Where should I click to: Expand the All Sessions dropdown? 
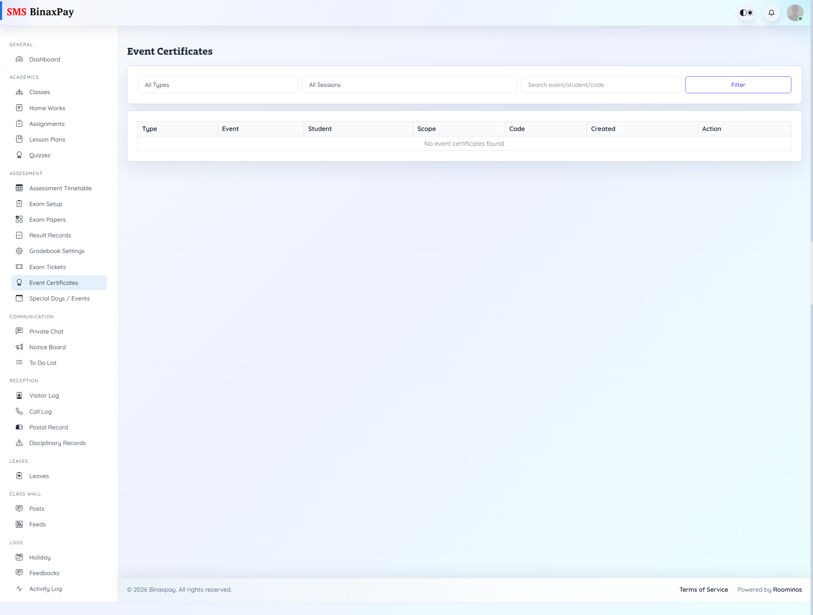click(409, 85)
